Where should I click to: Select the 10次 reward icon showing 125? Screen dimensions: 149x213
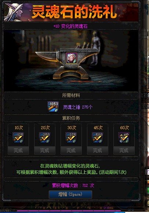18,138
